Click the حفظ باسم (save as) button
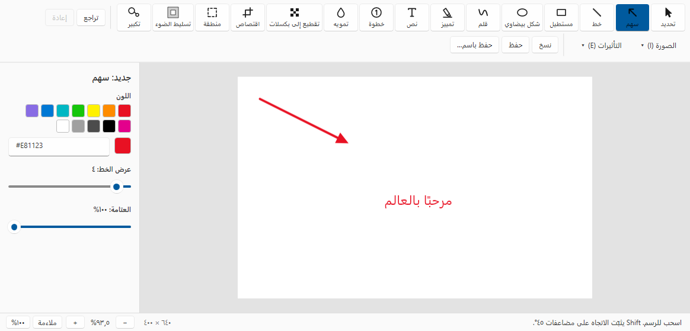The image size is (690, 331). [x=474, y=45]
